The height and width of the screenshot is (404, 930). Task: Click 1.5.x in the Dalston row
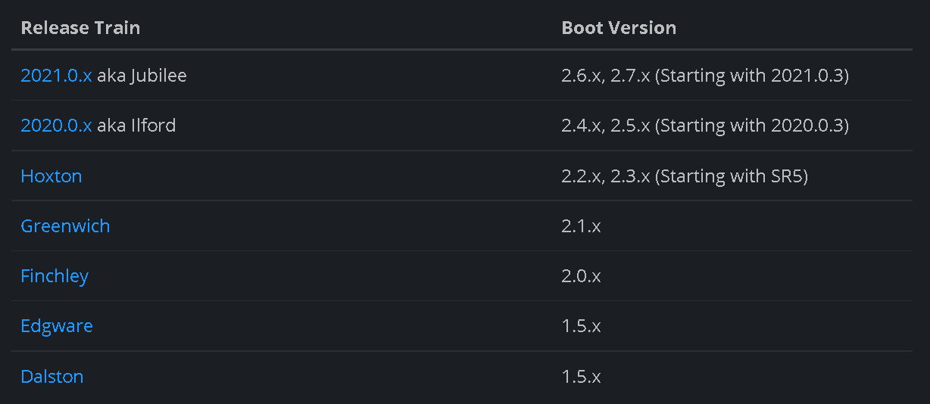tap(581, 376)
